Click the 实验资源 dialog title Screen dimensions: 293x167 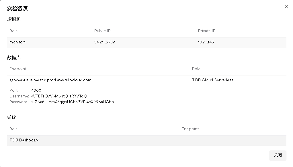click(17, 9)
